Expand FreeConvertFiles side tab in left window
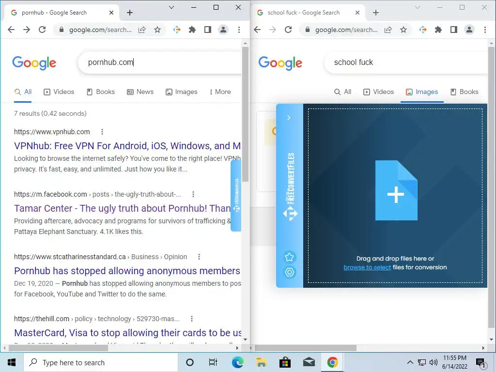 tap(236, 196)
